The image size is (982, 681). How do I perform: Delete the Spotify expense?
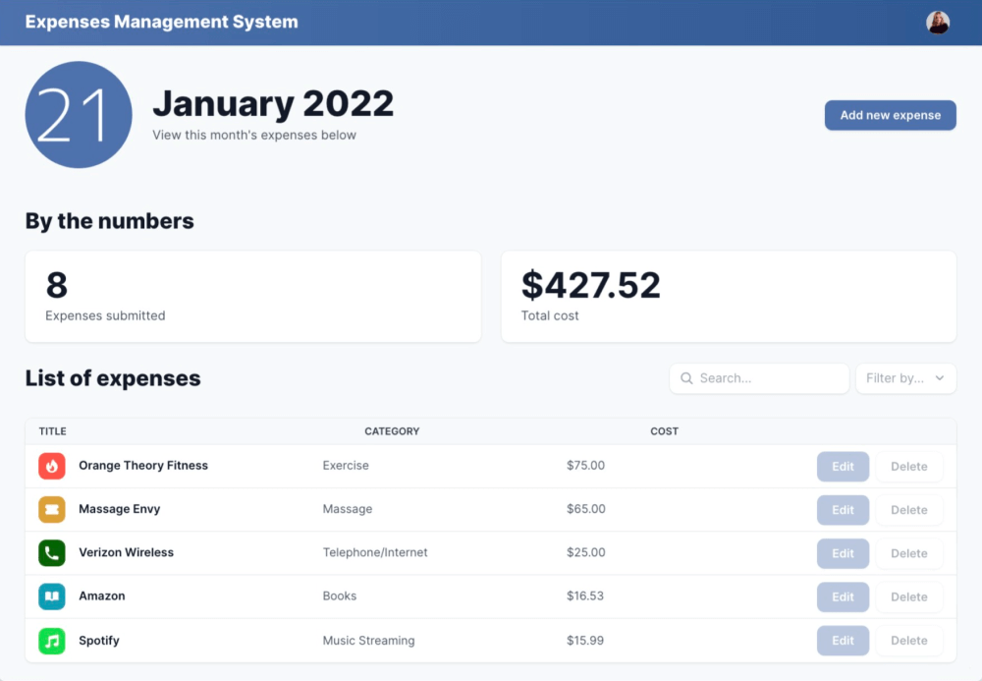[908, 641]
